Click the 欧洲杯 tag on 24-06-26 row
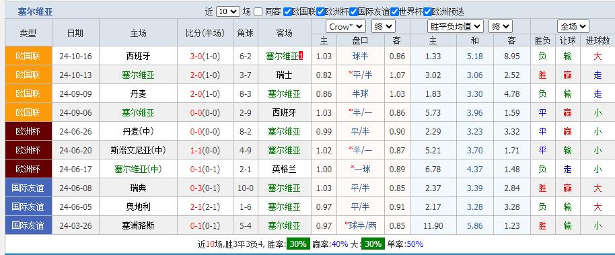Screen dimensions: 615x255 click(28, 131)
